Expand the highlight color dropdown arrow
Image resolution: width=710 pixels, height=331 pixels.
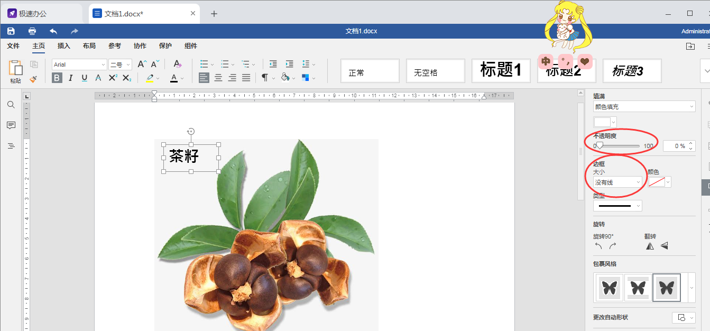[x=158, y=78]
